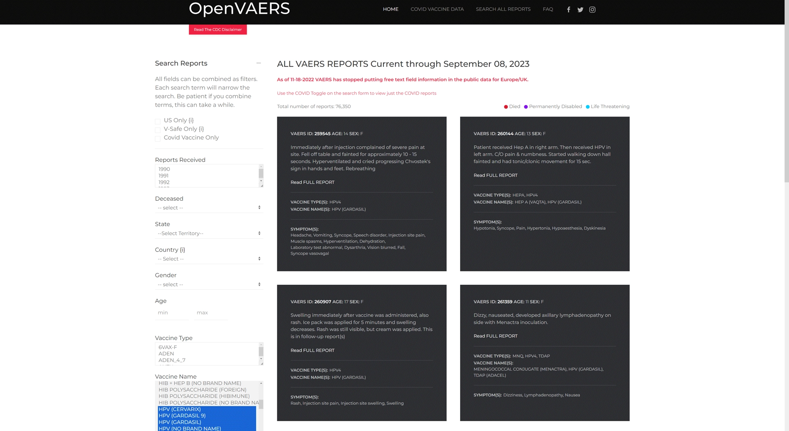This screenshot has width=789, height=431.
Task: Click the Age min input field
Action: [171, 313]
